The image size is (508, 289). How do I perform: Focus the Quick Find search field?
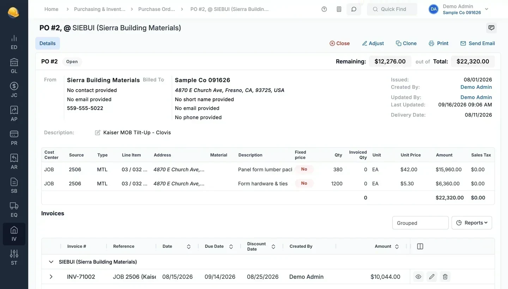click(392, 9)
